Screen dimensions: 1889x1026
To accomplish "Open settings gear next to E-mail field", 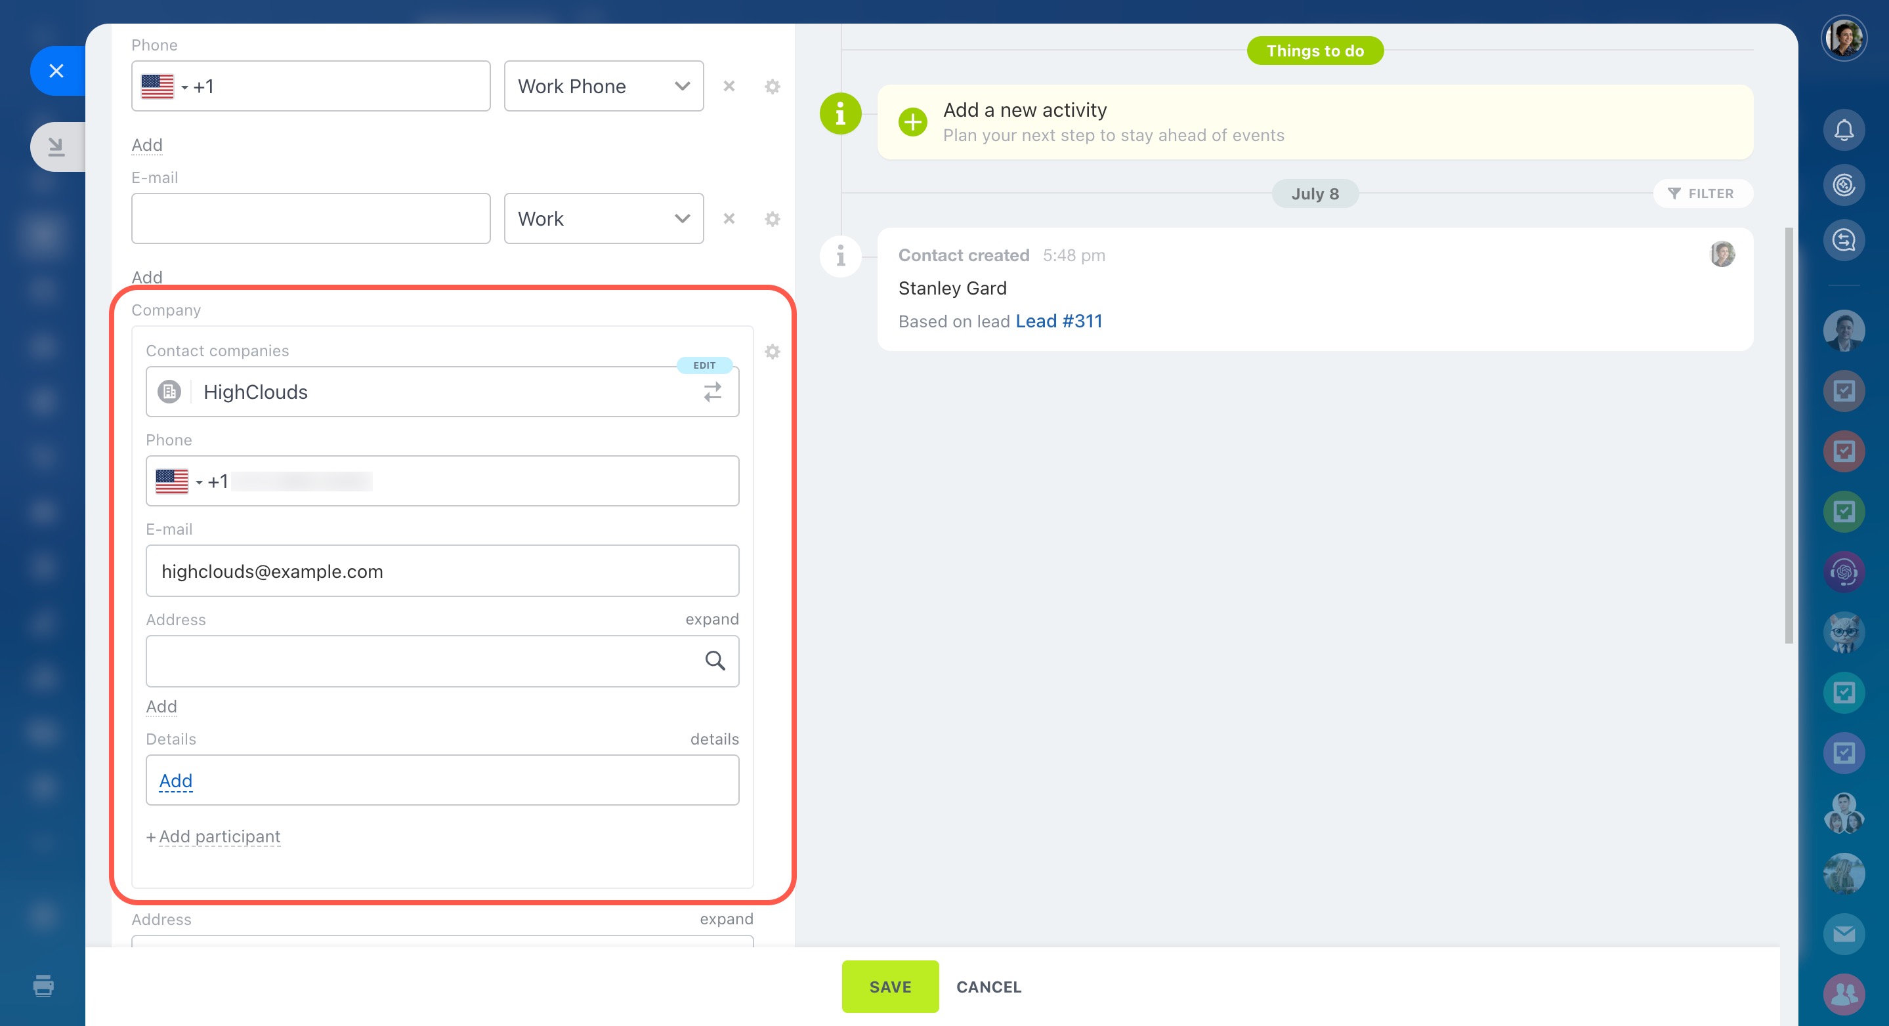I will pos(771,219).
